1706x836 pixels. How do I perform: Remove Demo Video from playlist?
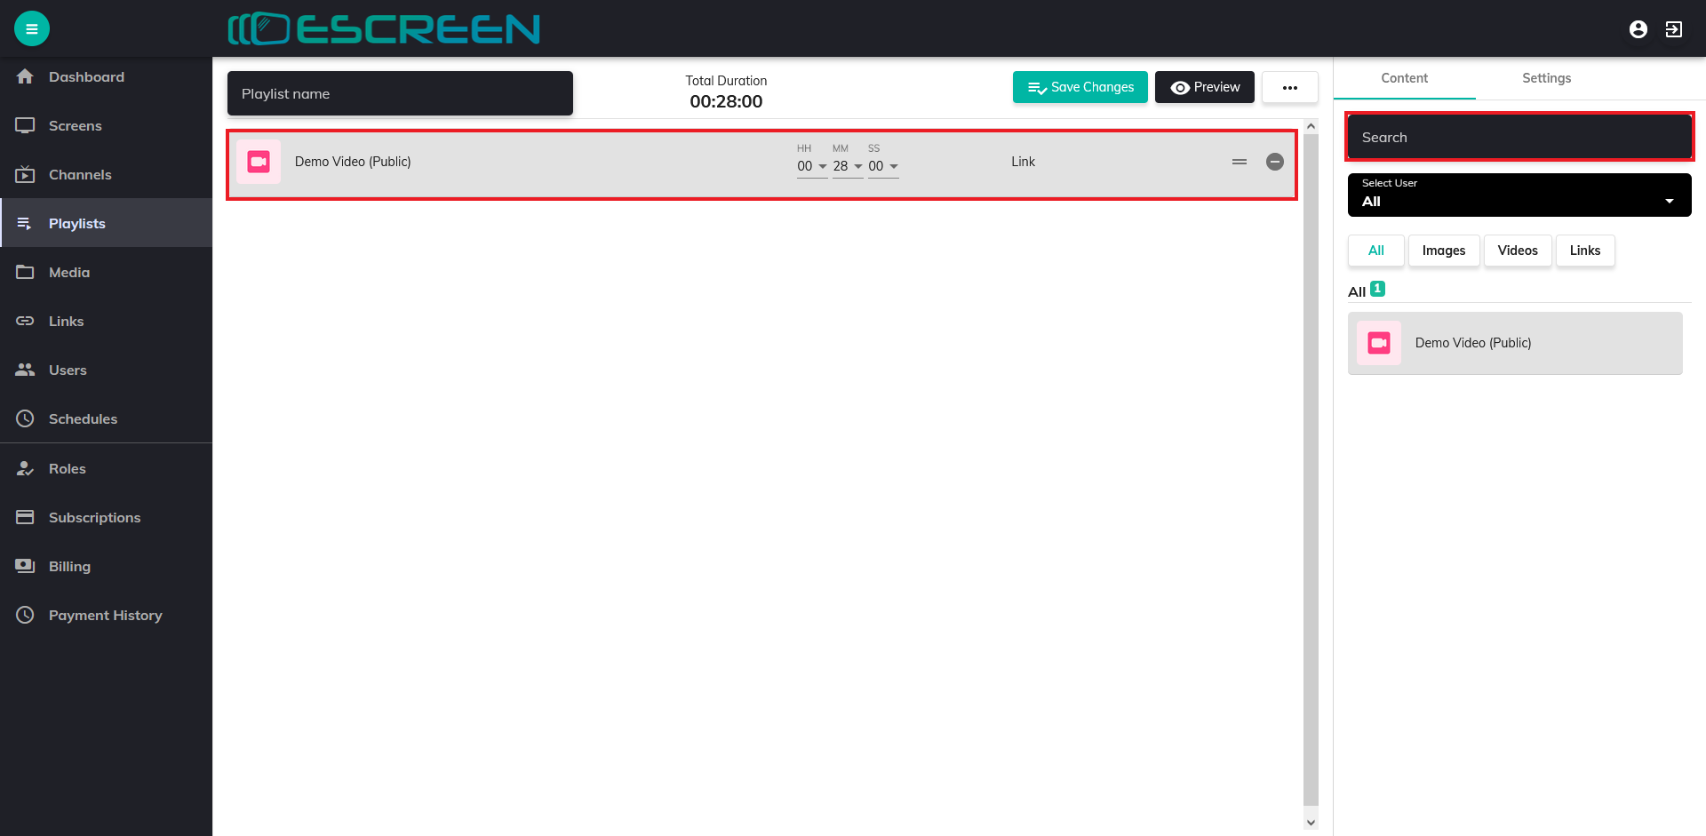1274,162
